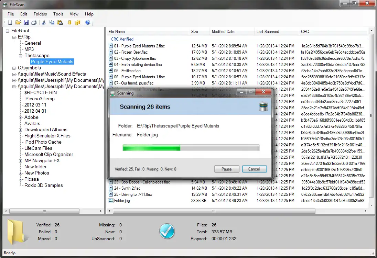Expand the New Photos folder node
This screenshot has width=377, height=258.
(x=20, y=173)
